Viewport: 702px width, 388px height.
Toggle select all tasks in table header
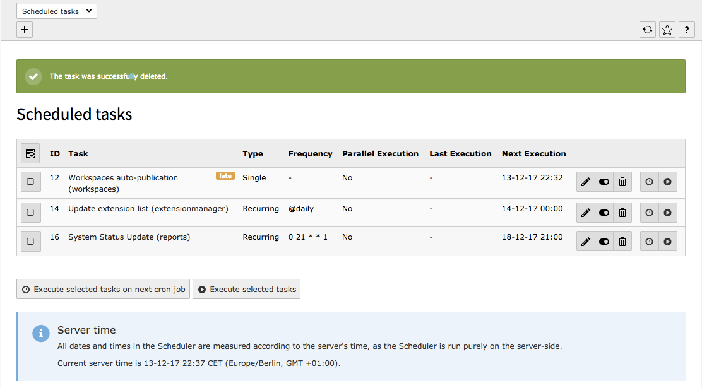[x=30, y=153]
